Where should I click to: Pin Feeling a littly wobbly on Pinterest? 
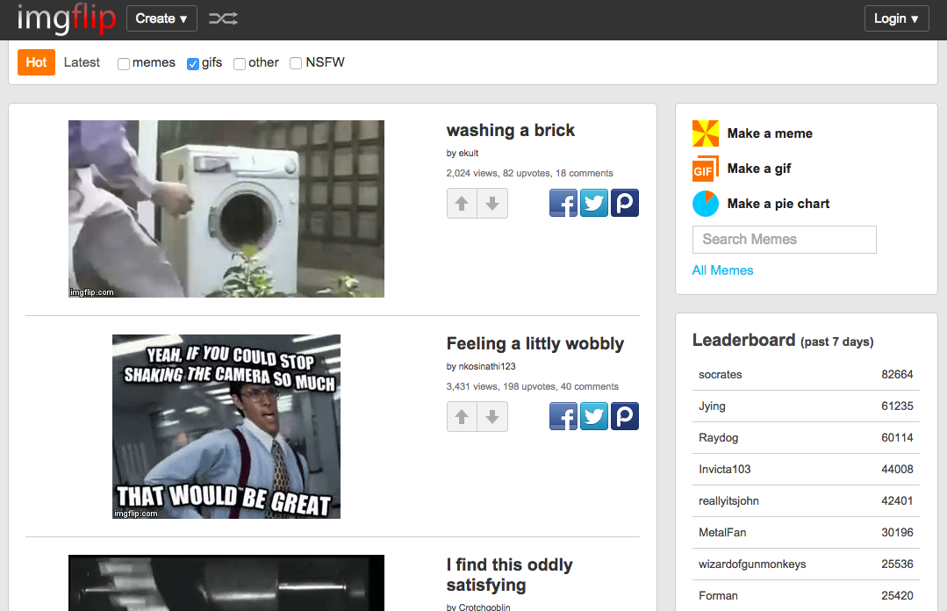pos(625,416)
